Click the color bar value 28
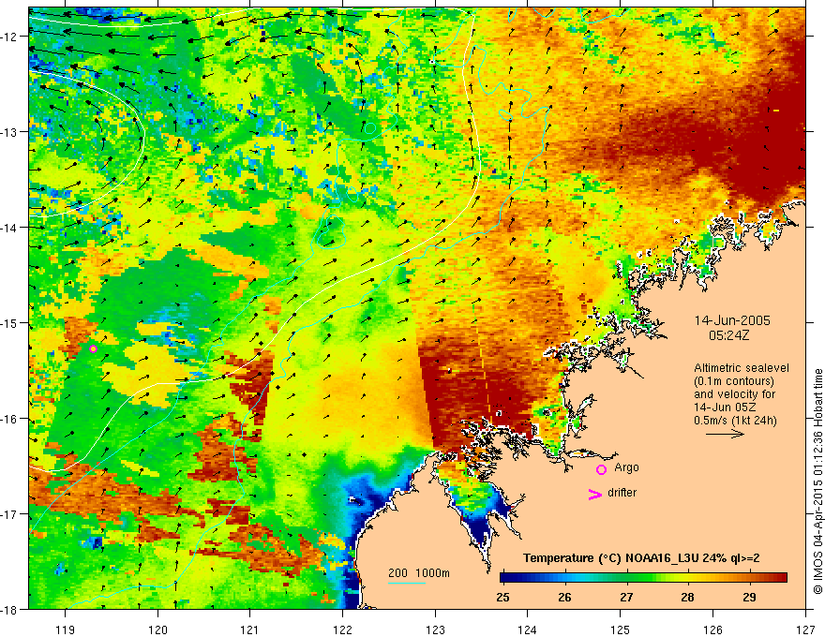Screen dimensions: 825x637 (688, 597)
